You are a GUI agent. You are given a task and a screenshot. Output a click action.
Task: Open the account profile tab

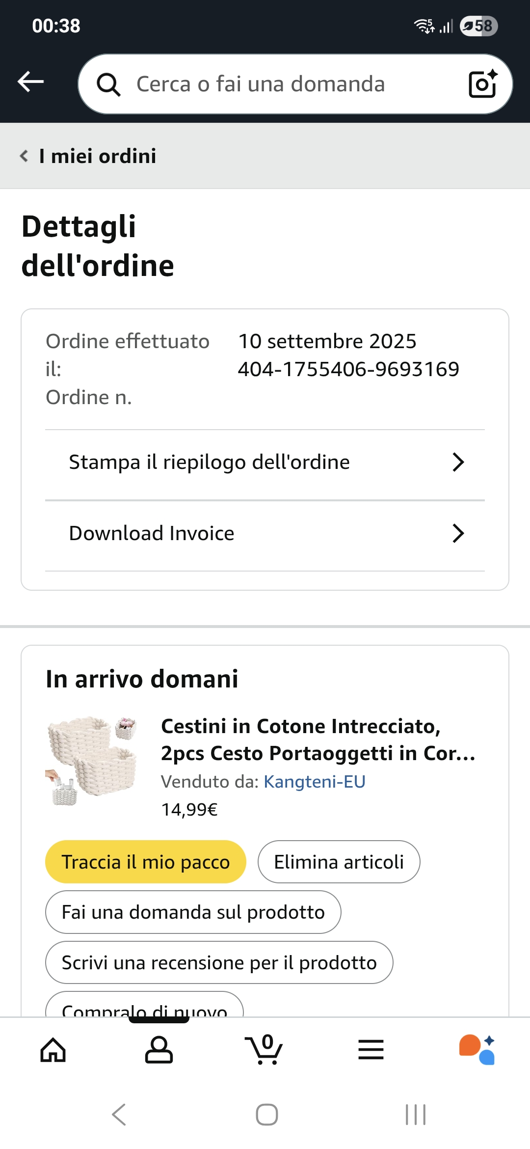[x=159, y=1050]
